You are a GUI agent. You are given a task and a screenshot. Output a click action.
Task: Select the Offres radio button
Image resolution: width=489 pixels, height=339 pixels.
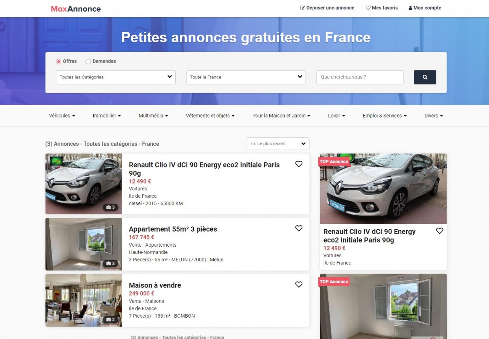click(58, 62)
